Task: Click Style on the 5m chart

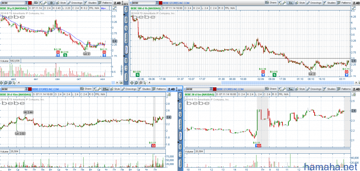Action: 300,89
